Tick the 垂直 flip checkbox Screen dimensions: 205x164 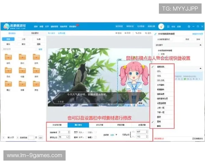(x=95, y=137)
